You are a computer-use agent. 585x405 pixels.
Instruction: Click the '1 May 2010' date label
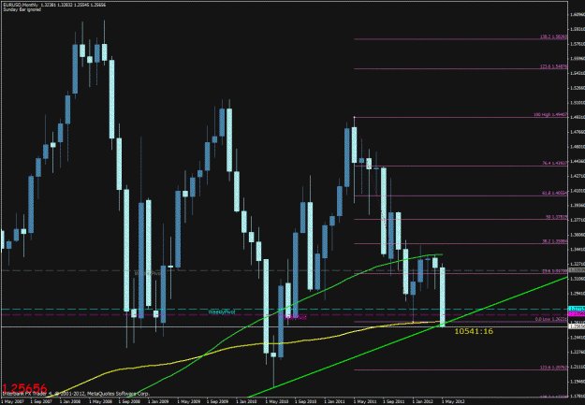(x=276, y=401)
